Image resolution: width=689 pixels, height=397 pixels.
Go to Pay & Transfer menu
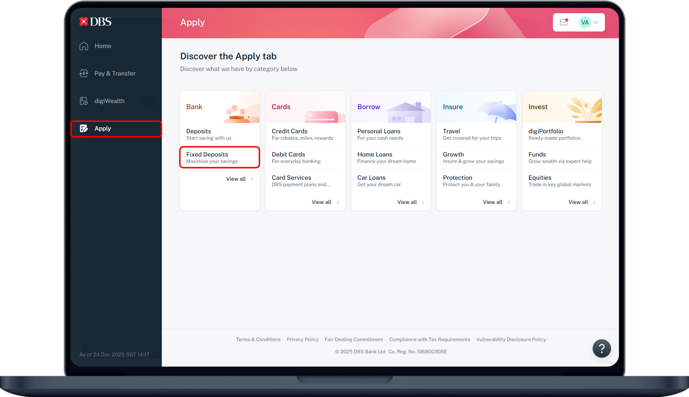pos(115,73)
